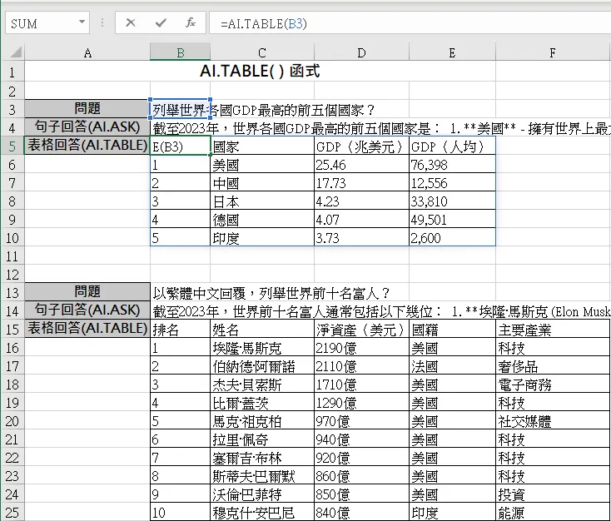Click the cell '社交媒體'
611x521 pixels.
[x=553, y=421]
